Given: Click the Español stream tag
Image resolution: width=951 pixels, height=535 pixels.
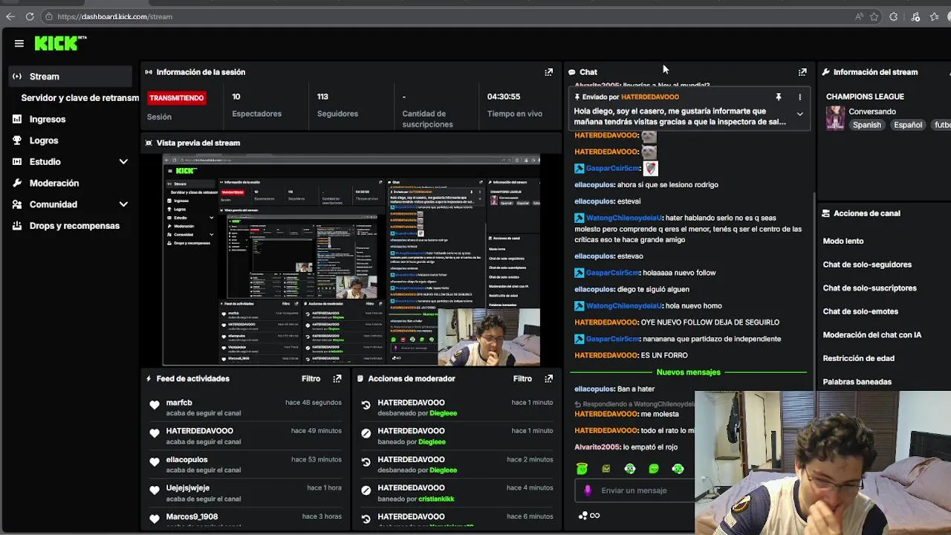Looking at the screenshot, I should [x=908, y=125].
